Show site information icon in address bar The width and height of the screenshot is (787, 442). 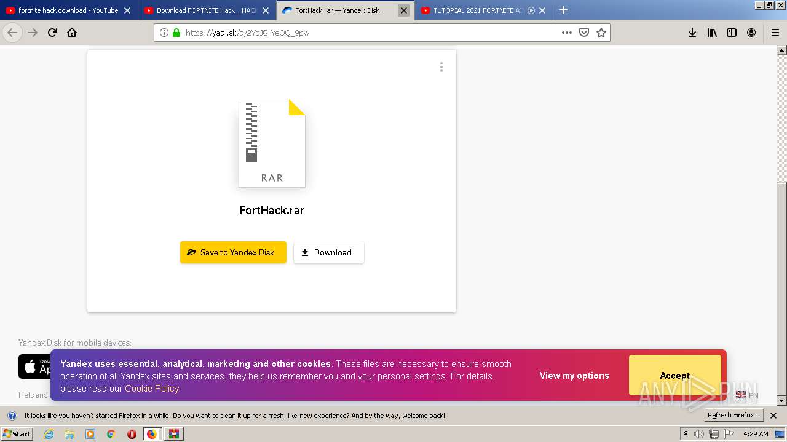(x=164, y=33)
